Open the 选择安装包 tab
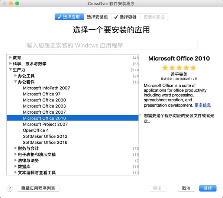Screen dimensions: 223x198 pos(98,17)
